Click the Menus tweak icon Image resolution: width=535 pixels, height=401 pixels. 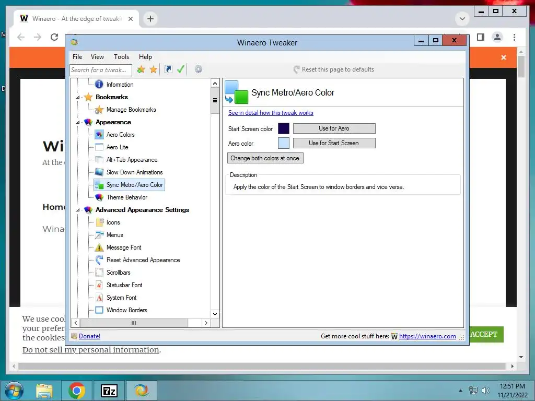[99, 235]
